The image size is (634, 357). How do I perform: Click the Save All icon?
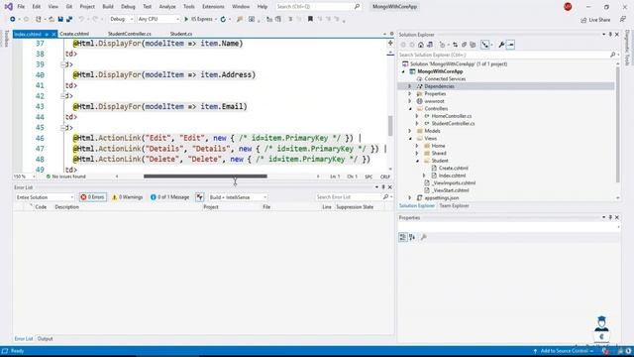pos(69,19)
